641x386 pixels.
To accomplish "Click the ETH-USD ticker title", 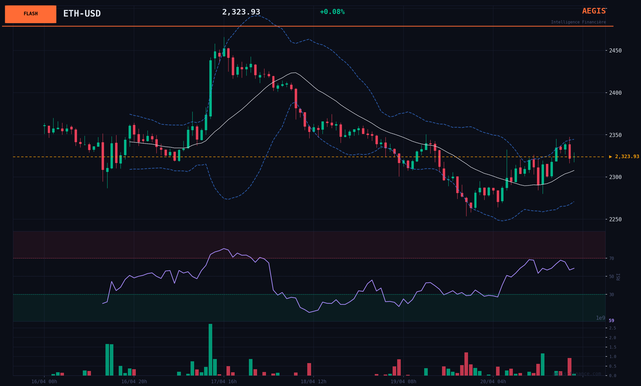I will [82, 13].
